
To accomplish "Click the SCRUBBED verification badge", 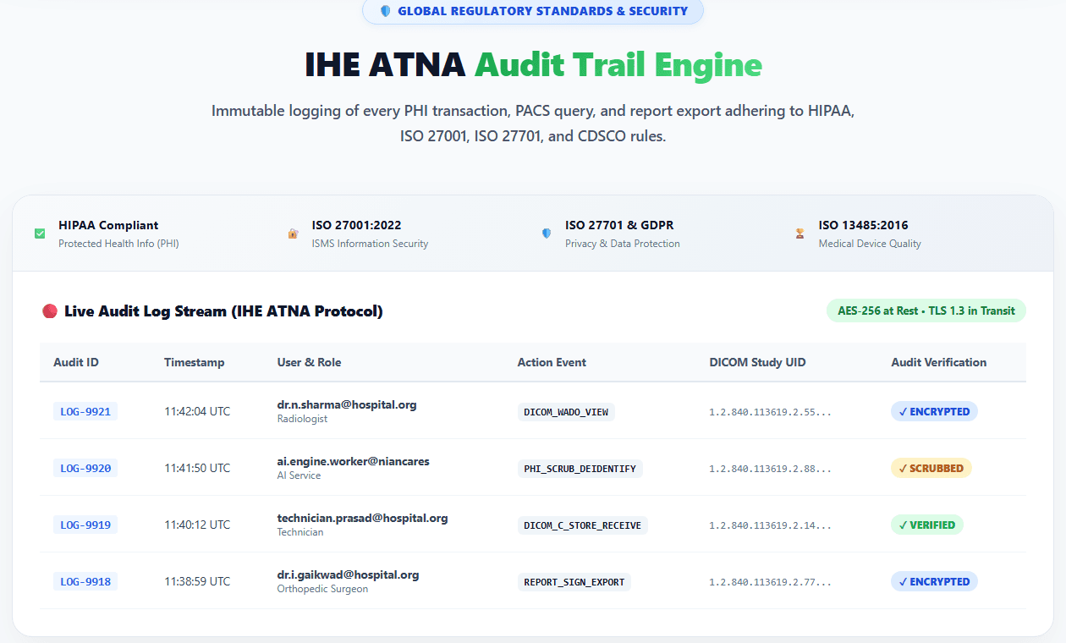I will (931, 468).
